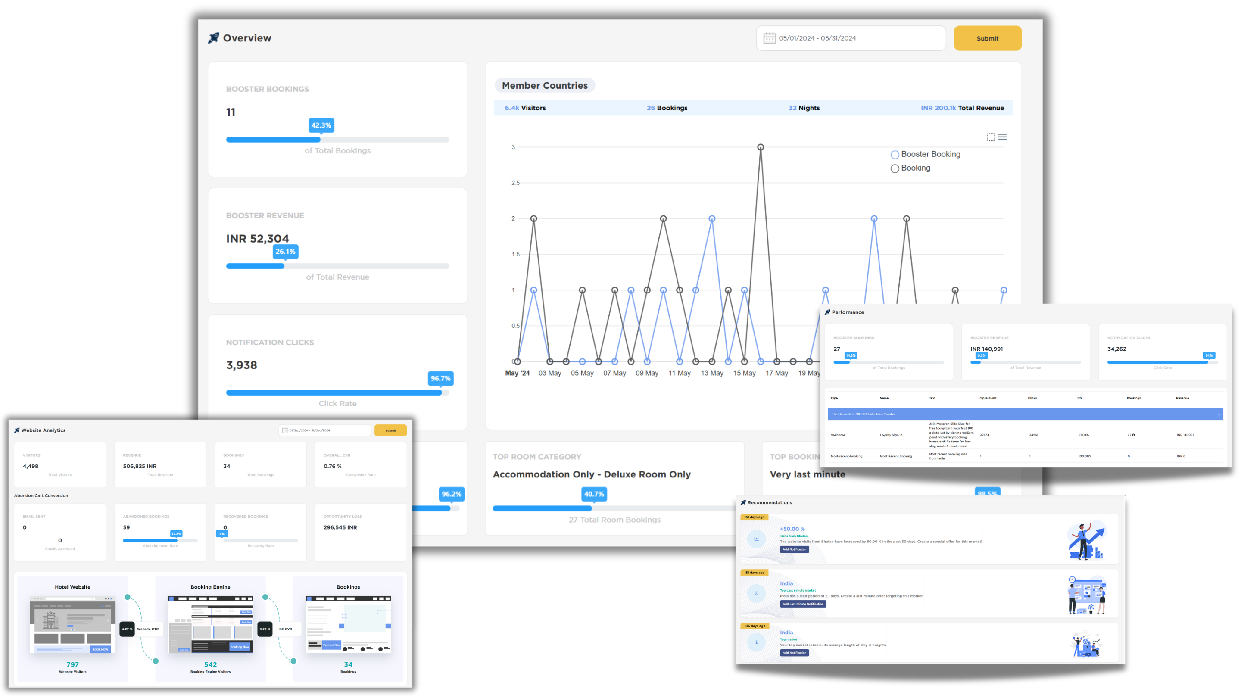Click the chart selection zoom icon
The image size is (1241, 698).
(x=991, y=137)
